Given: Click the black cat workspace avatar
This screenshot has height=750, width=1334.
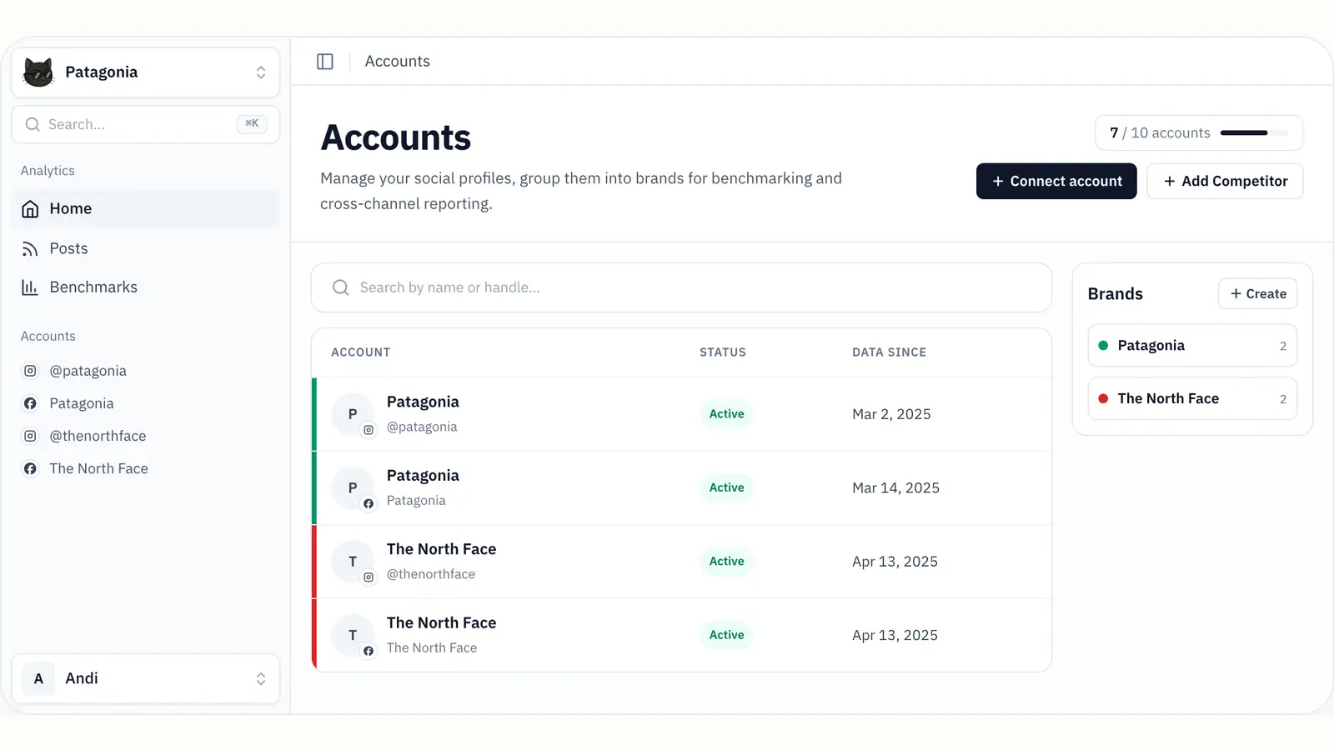Looking at the screenshot, I should click(x=38, y=72).
